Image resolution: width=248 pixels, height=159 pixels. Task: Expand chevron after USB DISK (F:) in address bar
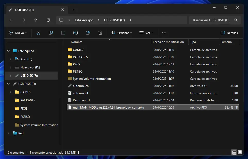pos(130,20)
